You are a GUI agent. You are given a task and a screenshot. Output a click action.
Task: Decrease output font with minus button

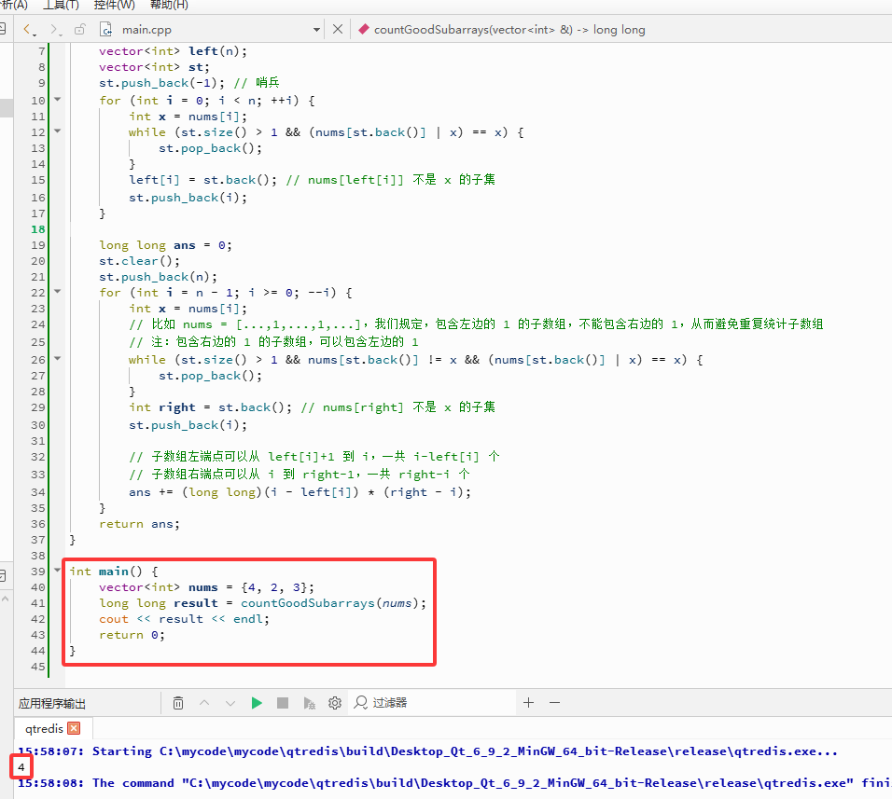554,703
